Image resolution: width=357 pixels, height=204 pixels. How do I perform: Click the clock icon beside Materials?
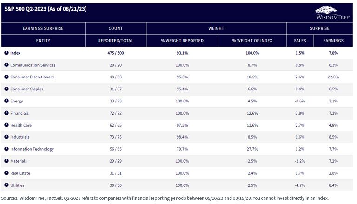7,161
